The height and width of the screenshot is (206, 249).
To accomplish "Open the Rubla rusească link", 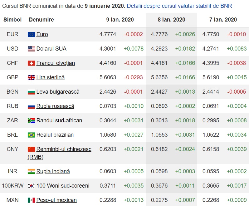I will coord(55,106).
